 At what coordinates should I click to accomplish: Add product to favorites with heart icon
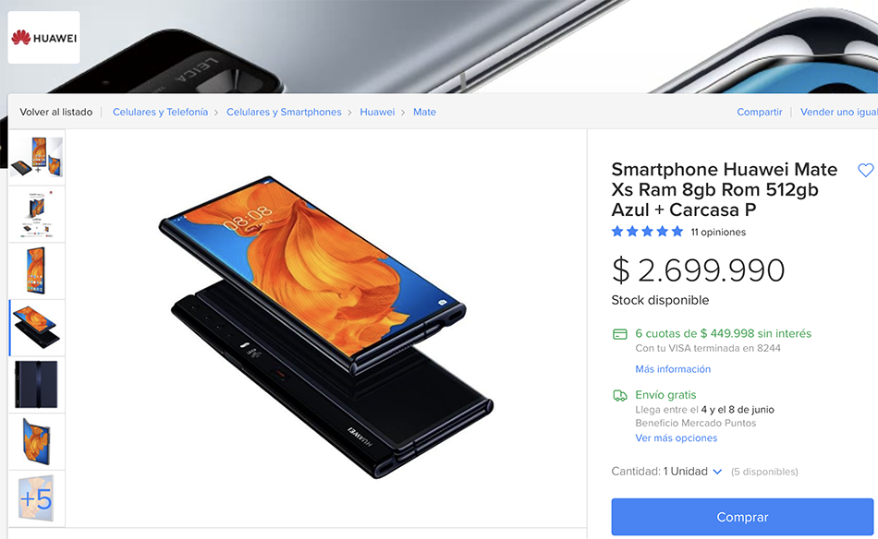865,170
